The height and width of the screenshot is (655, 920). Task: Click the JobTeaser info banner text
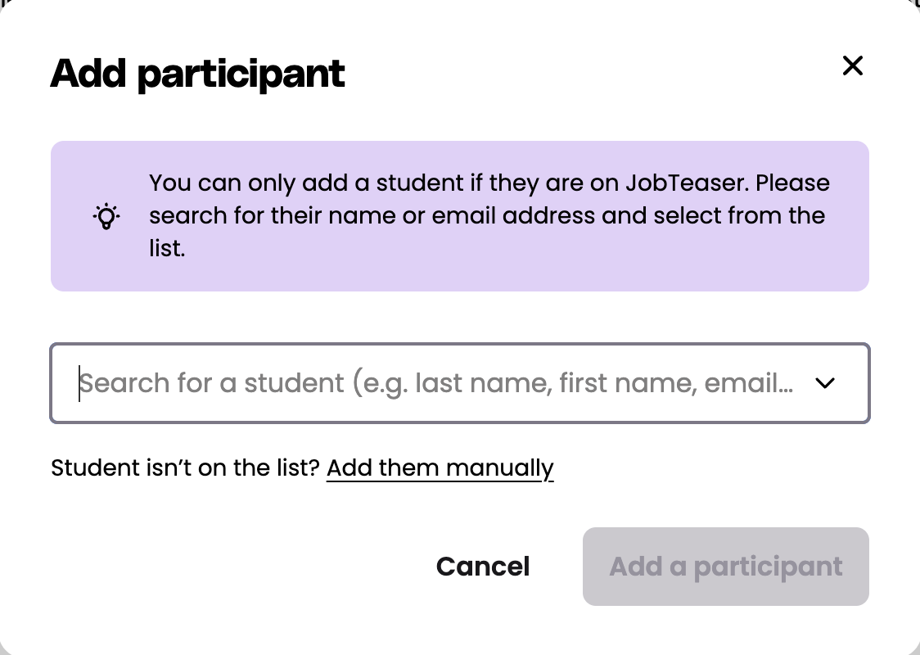[x=489, y=215]
